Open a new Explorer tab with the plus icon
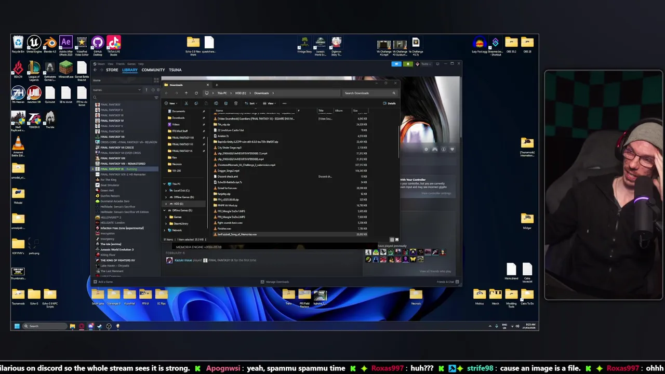The width and height of the screenshot is (665, 374). [x=217, y=85]
